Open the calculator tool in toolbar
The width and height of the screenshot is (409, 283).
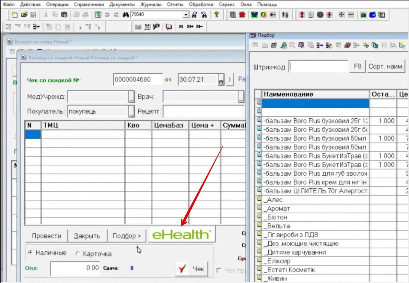138,27
